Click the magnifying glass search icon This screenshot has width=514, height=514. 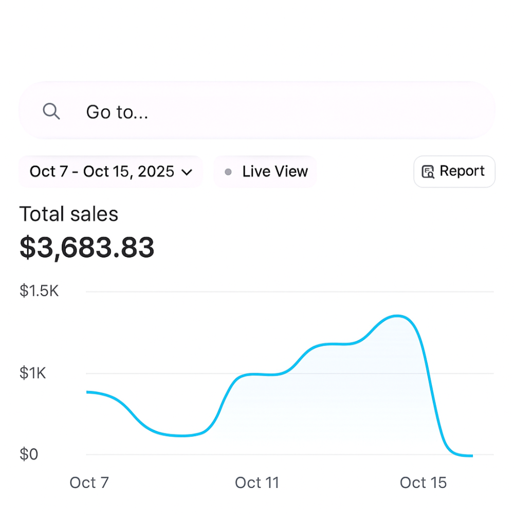coord(51,111)
